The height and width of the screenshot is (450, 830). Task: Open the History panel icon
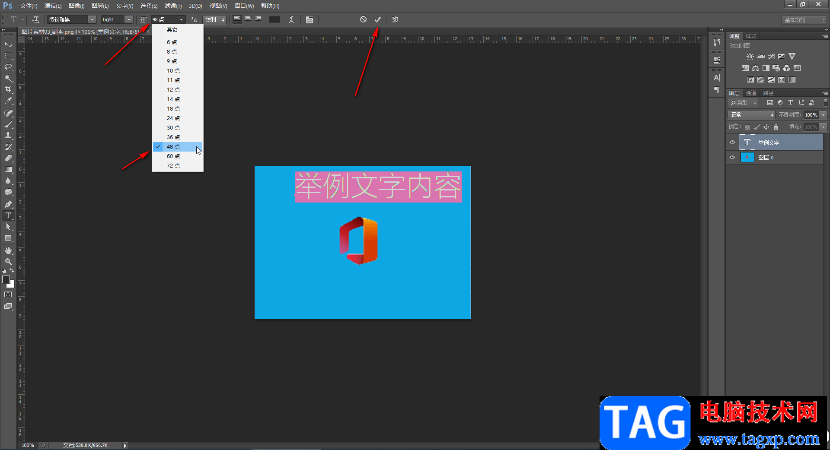(x=717, y=42)
